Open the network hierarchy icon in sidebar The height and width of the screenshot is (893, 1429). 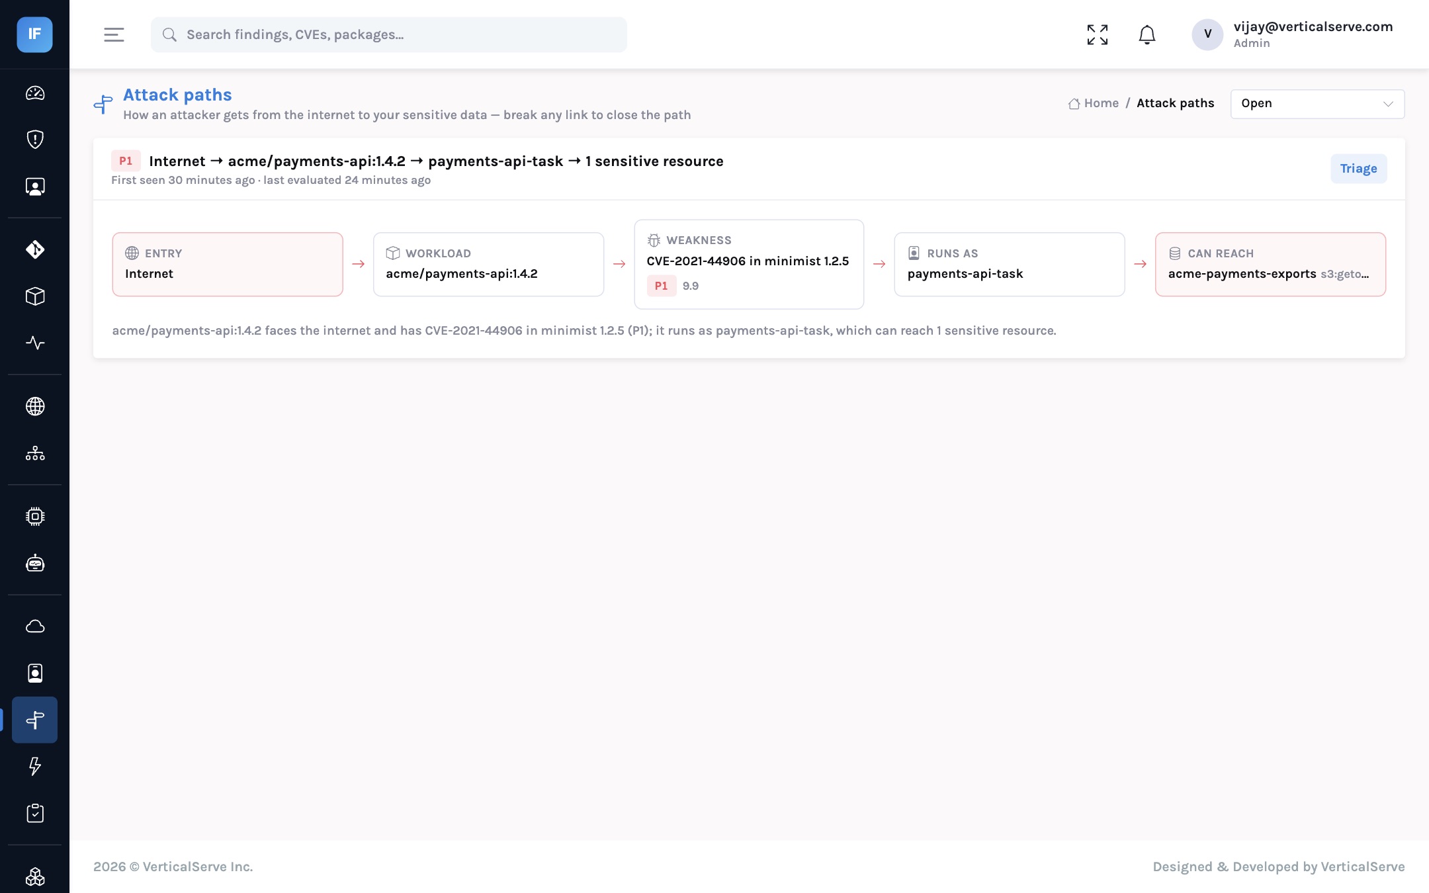(x=35, y=453)
